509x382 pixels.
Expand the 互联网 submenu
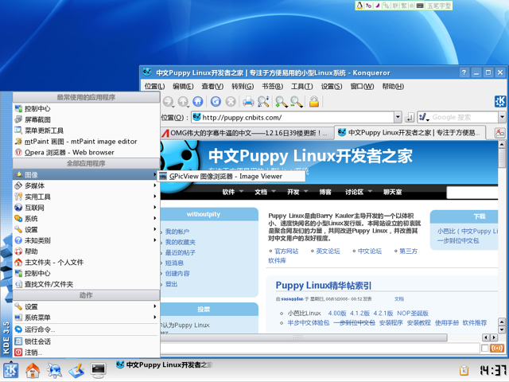pyautogui.click(x=86, y=208)
